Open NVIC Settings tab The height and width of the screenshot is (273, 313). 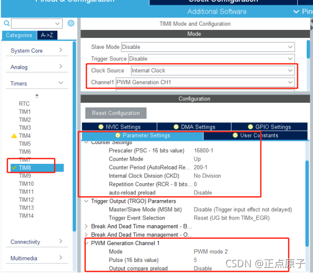(119, 127)
